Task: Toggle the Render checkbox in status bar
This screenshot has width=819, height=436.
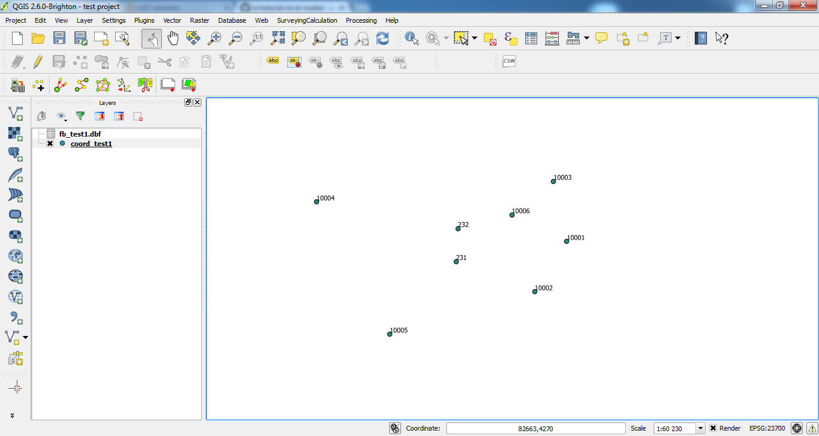Action: [x=713, y=428]
